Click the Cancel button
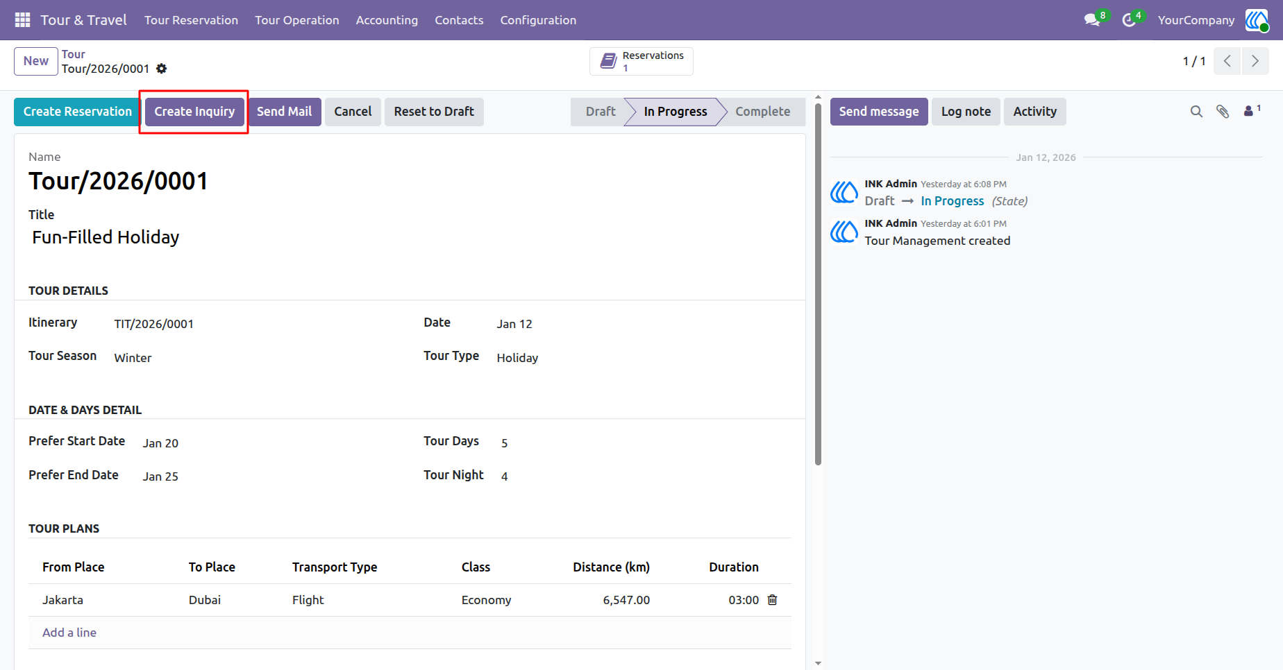 click(x=353, y=112)
